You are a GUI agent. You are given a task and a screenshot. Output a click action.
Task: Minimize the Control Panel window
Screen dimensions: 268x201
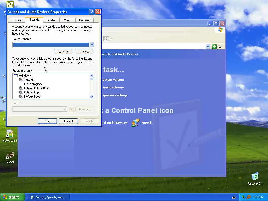tap(210, 23)
